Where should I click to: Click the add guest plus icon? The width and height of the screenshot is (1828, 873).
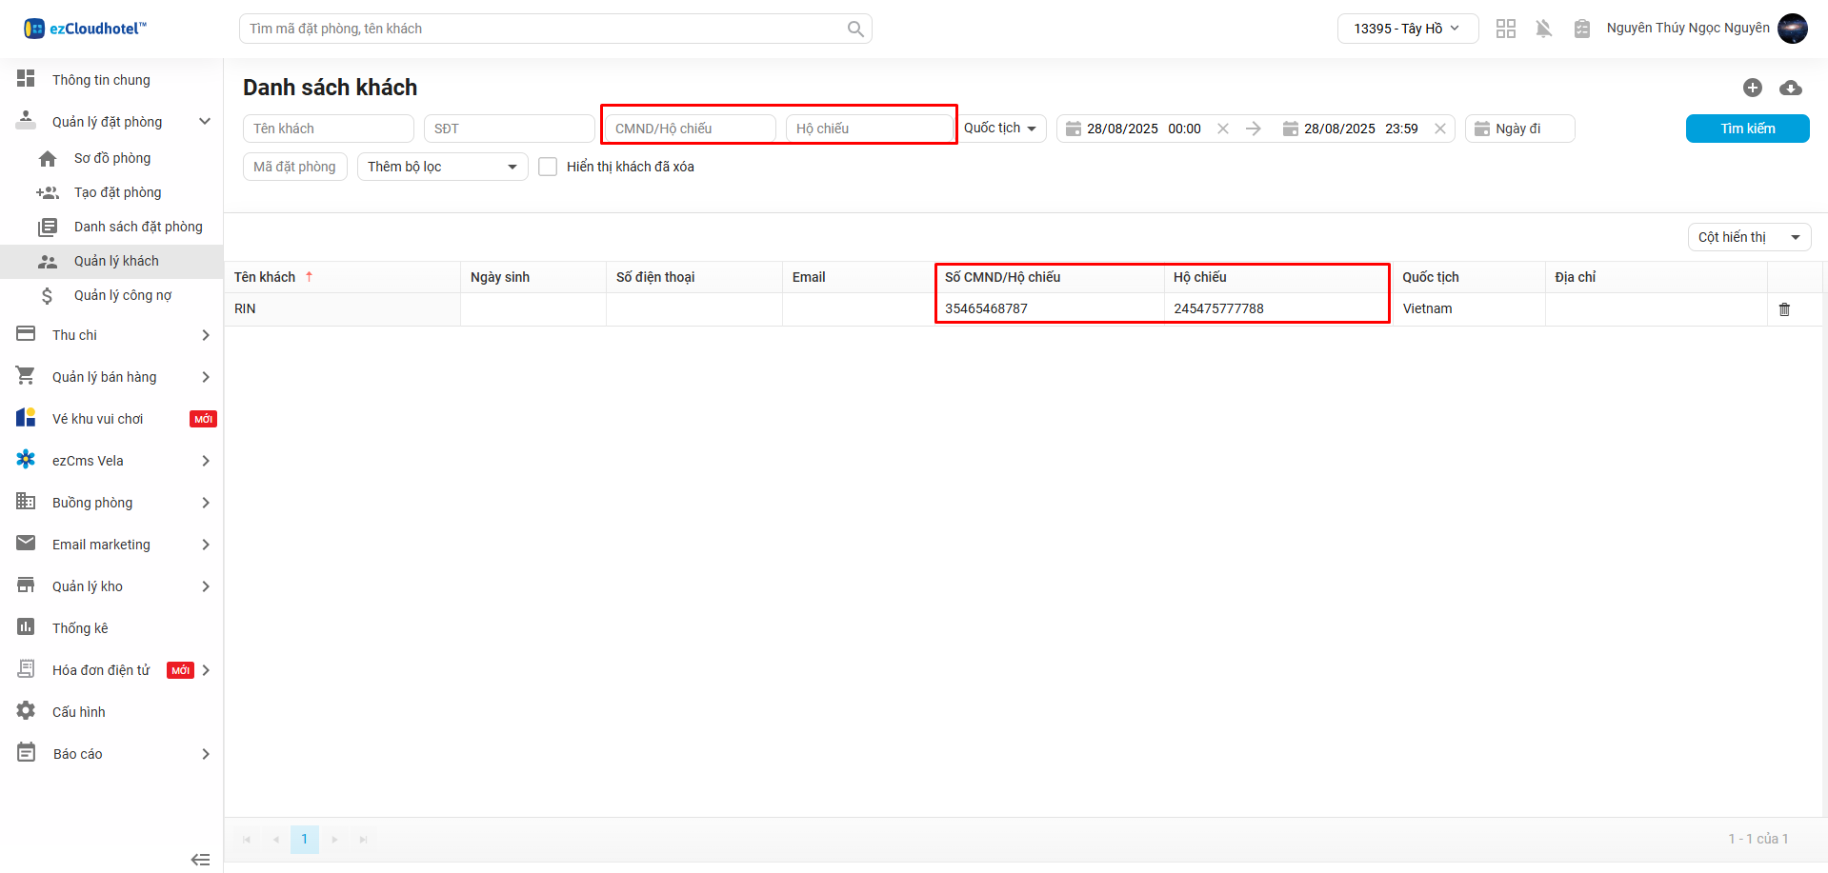click(1752, 88)
